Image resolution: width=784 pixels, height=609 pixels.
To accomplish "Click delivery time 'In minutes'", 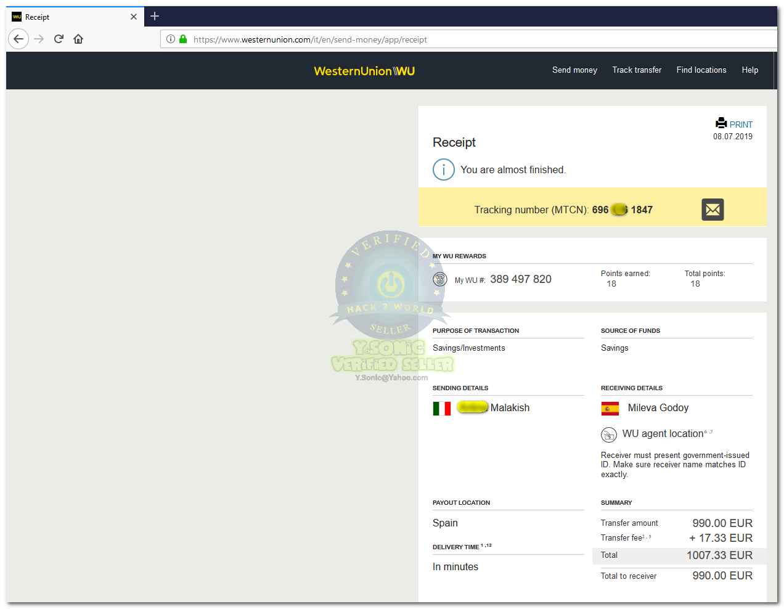I will click(x=455, y=566).
